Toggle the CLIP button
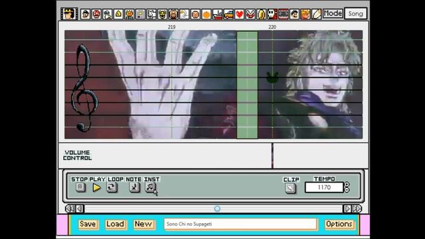This screenshot has width=425, height=239. (x=290, y=188)
